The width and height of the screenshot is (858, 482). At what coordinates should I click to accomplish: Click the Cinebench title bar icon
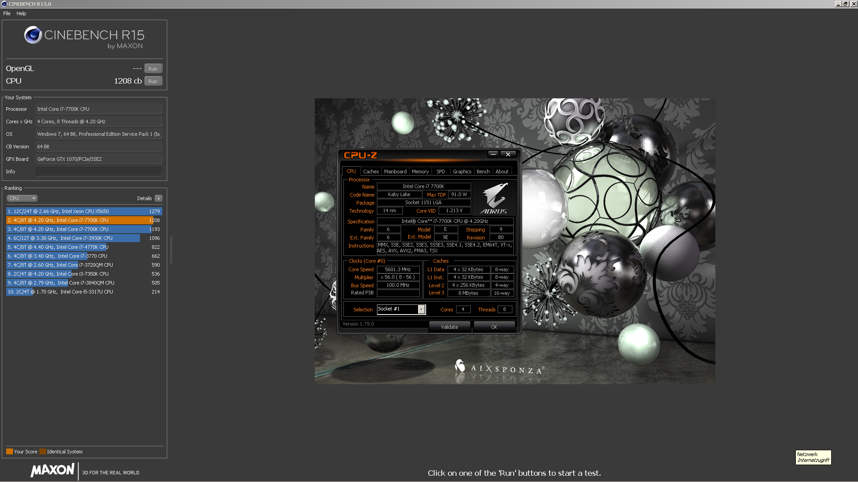(4, 4)
